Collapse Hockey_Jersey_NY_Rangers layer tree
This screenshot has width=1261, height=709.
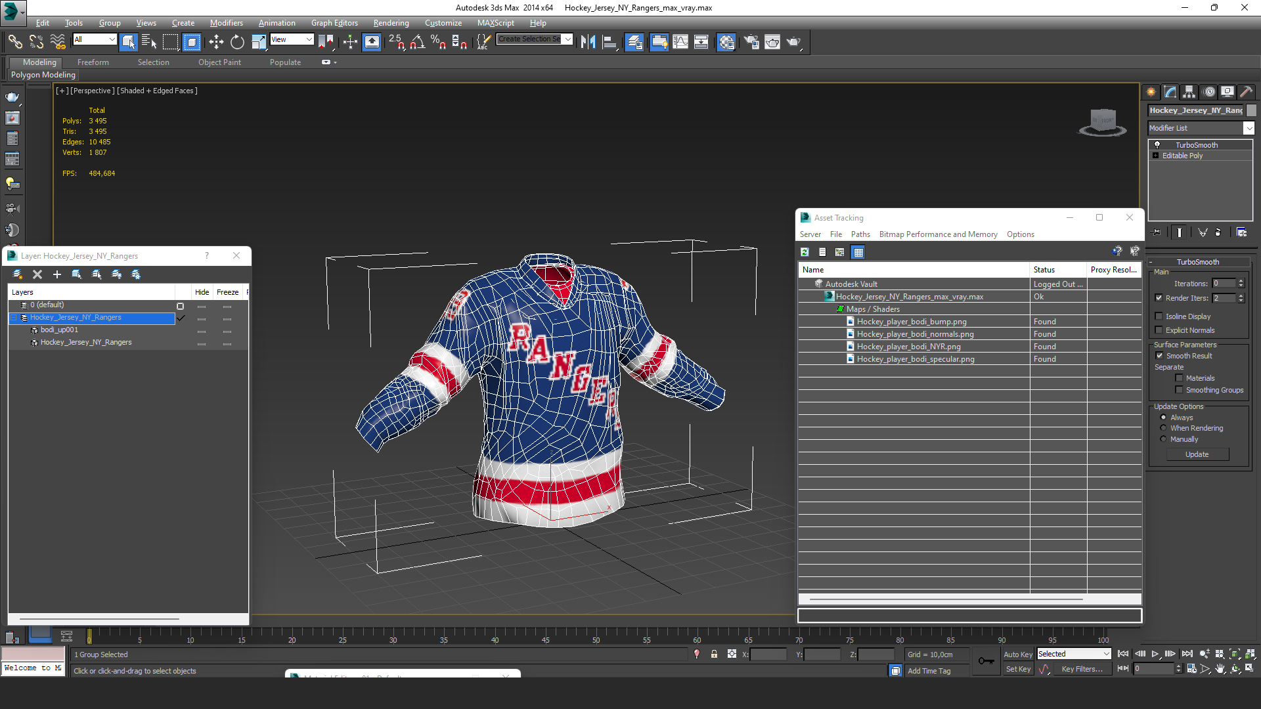pyautogui.click(x=14, y=318)
